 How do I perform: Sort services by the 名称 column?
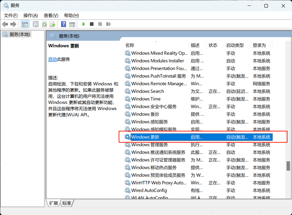point(130,45)
